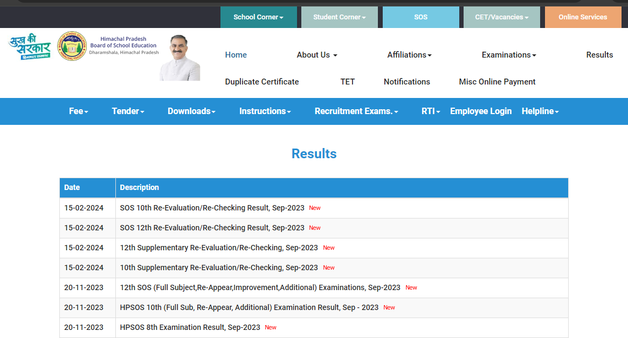
Task: Click the portrait photo in header
Action: [x=180, y=58]
